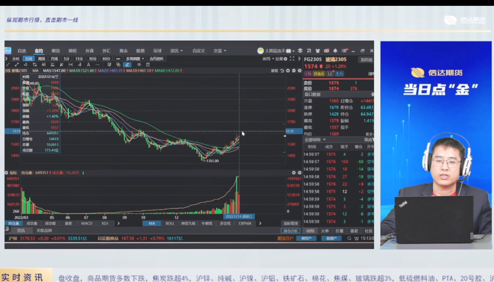The image size is (494, 282).
Task: Open the 期货 menu tab
Action: 56,51
